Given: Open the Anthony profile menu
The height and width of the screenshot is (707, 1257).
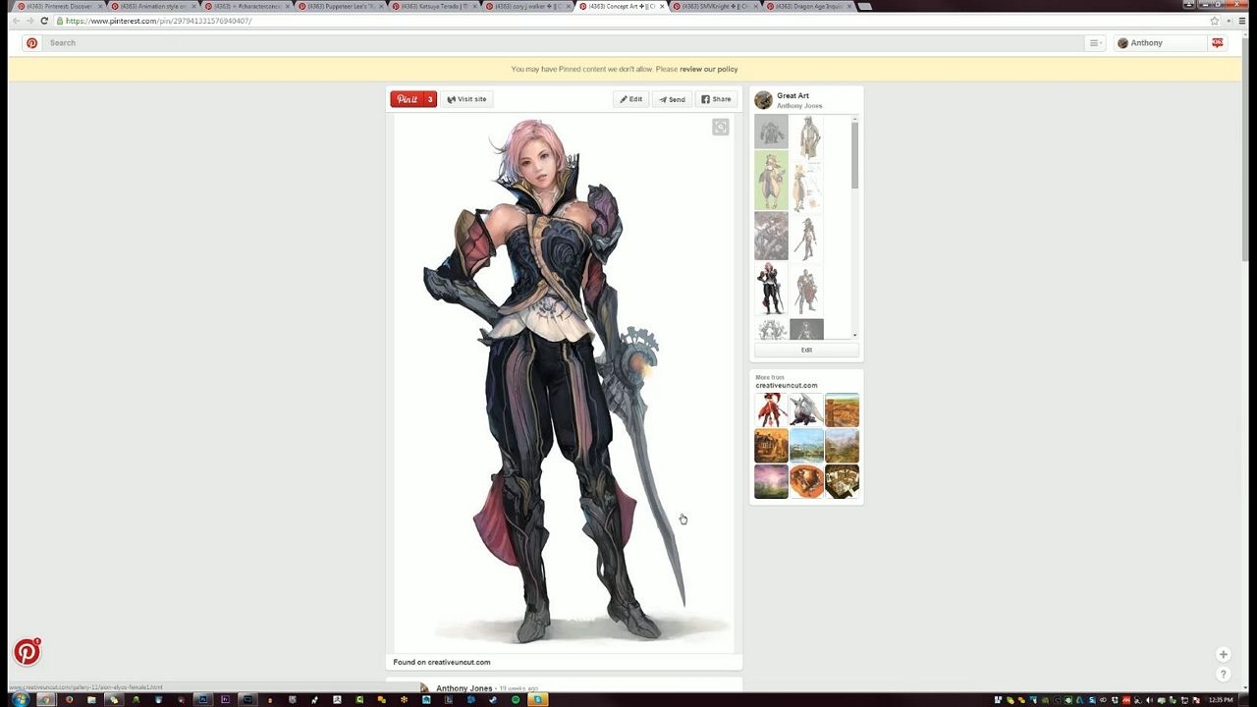Looking at the screenshot, I should [1159, 43].
